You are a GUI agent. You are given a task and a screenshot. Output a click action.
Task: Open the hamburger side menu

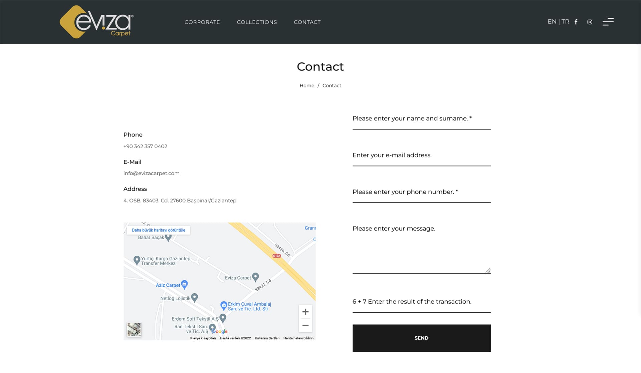tap(608, 22)
